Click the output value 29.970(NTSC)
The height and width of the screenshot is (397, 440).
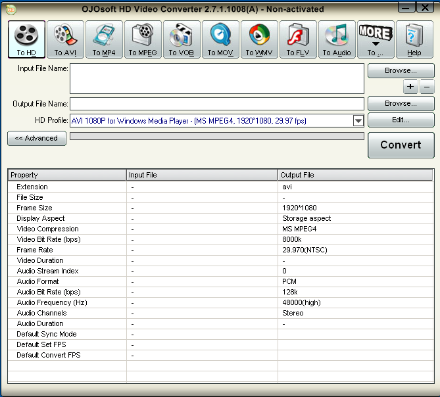pos(305,250)
